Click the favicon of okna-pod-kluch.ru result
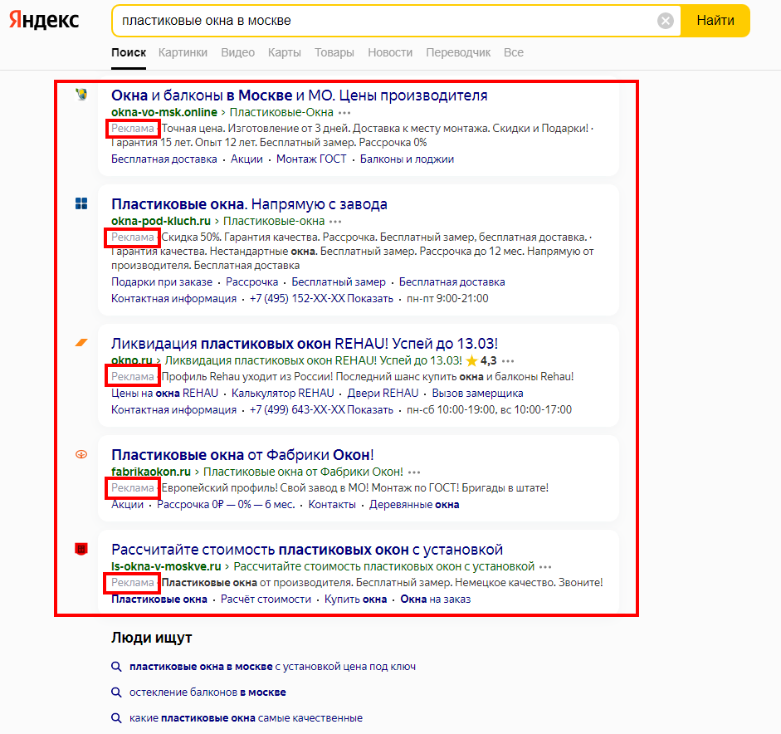Viewport: 781px width, 734px height. pos(81,203)
